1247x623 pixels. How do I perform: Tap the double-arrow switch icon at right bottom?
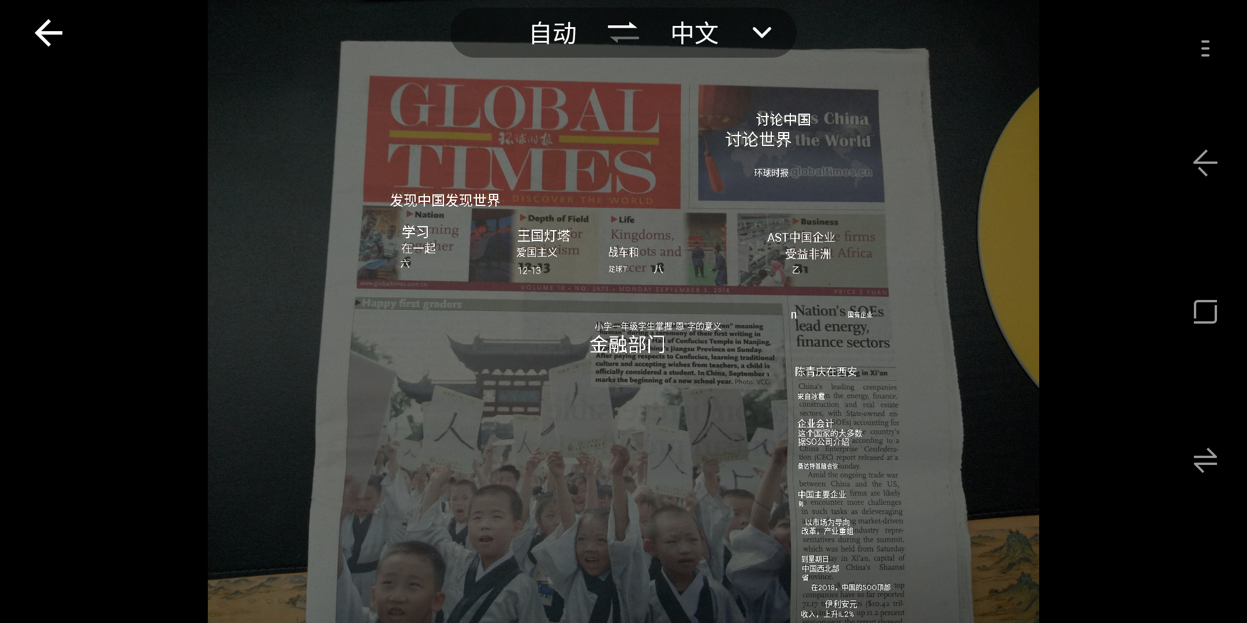[1205, 460]
